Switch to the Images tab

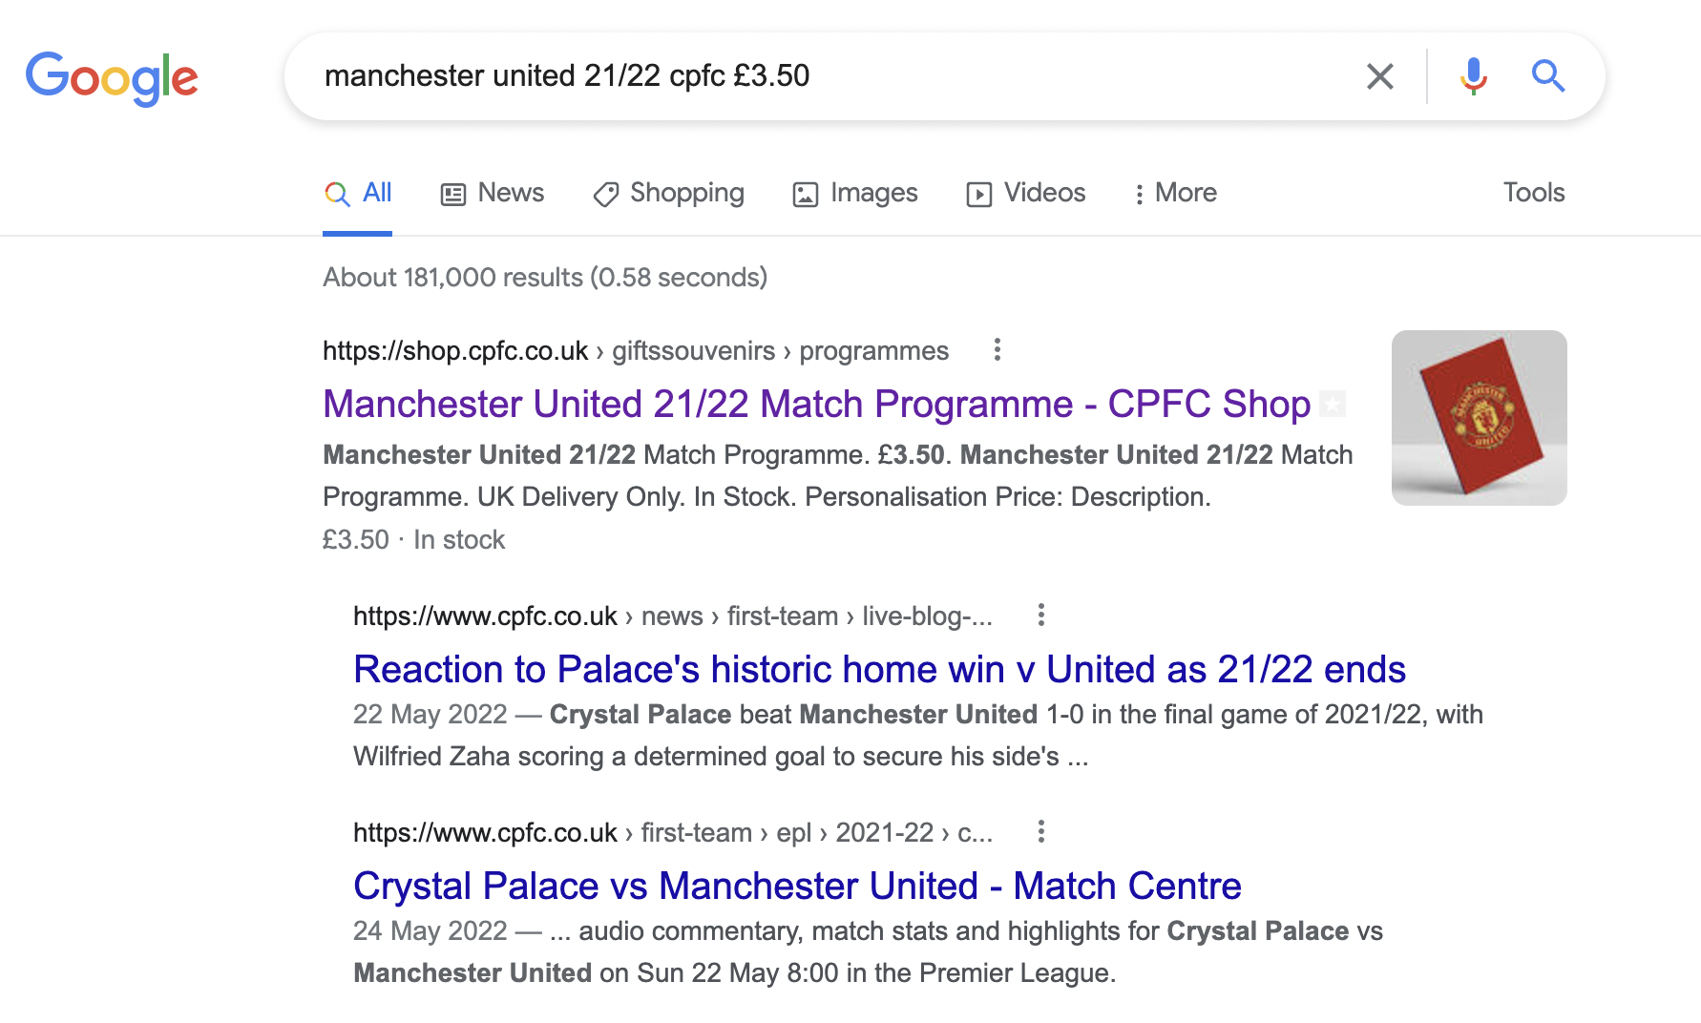click(x=855, y=194)
